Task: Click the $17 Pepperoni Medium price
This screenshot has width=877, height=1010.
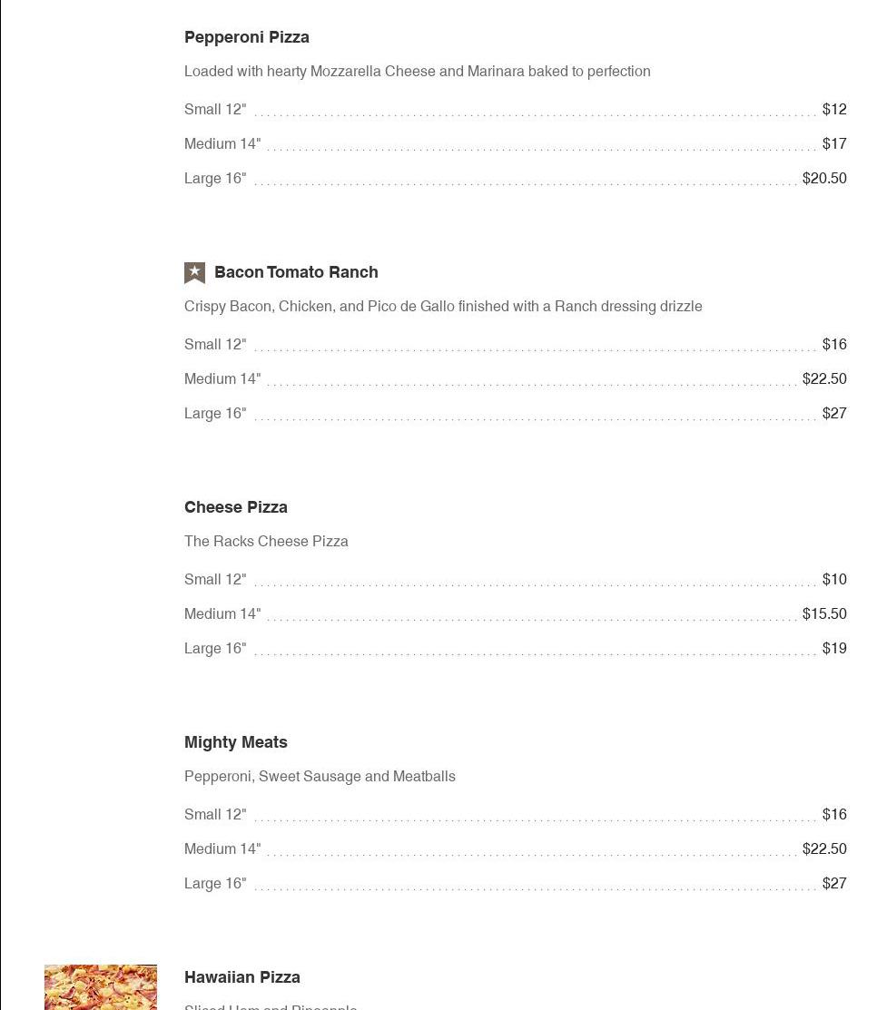Action: (834, 144)
